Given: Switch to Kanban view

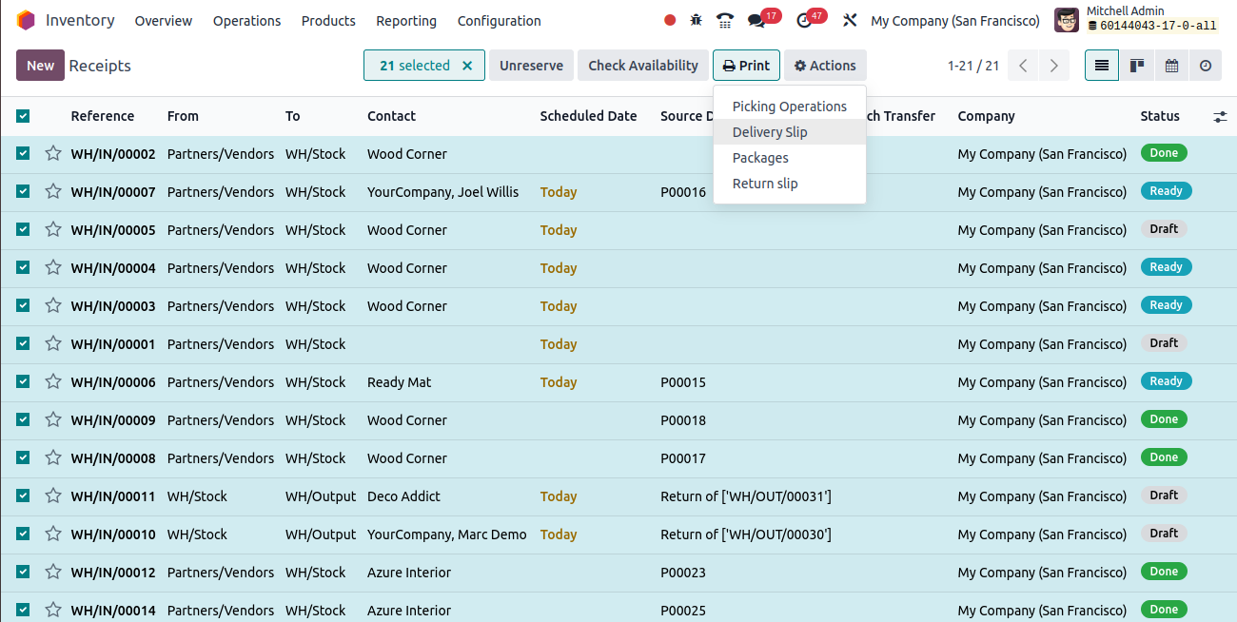Looking at the screenshot, I should coord(1136,66).
